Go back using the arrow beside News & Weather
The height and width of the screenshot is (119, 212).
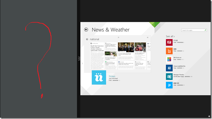click(x=86, y=30)
